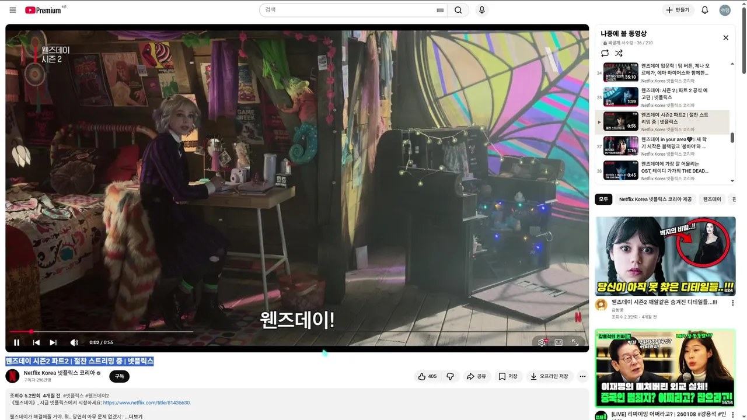Open the 당신이 아직 못 찾은 디테일들 thumbnail
747x420 pixels.
coord(665,256)
